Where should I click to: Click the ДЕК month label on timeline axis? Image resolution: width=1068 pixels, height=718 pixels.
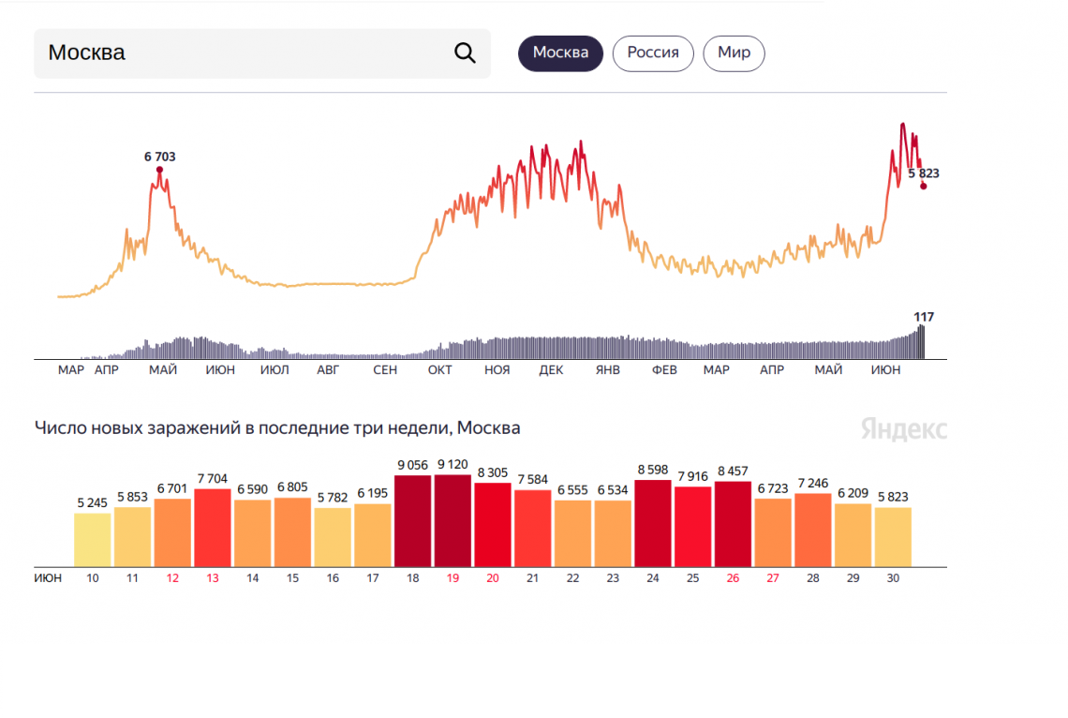tap(551, 370)
